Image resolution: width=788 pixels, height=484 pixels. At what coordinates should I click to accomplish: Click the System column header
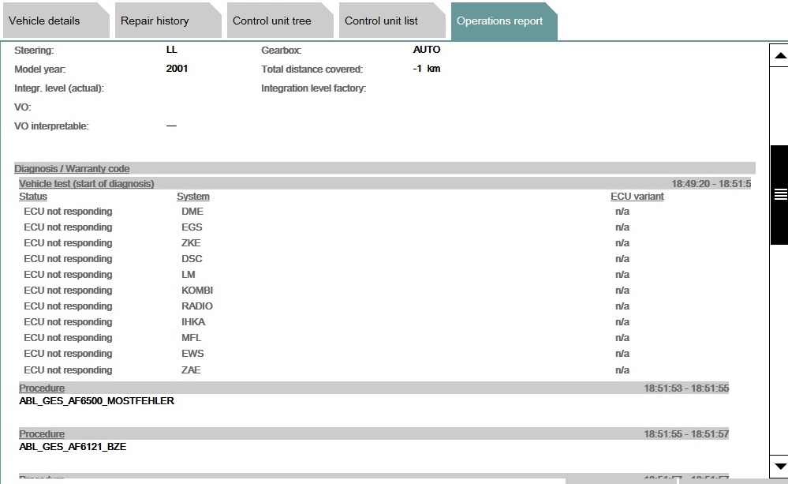point(193,197)
